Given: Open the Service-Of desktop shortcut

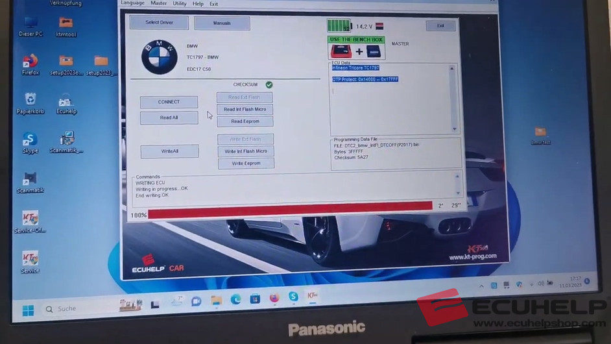Looking at the screenshot, I should point(30,223).
